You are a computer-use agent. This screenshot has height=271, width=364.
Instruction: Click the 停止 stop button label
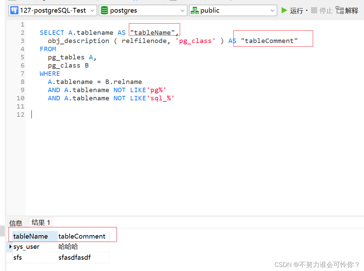click(x=326, y=11)
